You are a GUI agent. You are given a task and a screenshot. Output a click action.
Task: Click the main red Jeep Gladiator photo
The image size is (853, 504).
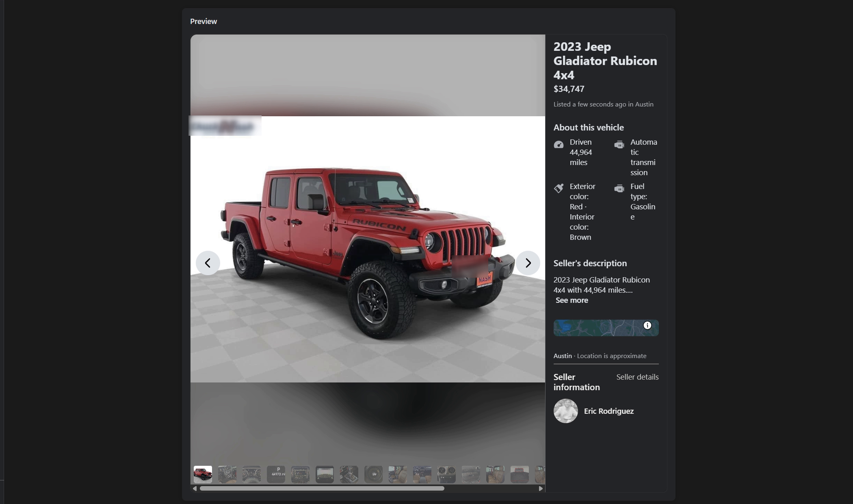(x=368, y=249)
